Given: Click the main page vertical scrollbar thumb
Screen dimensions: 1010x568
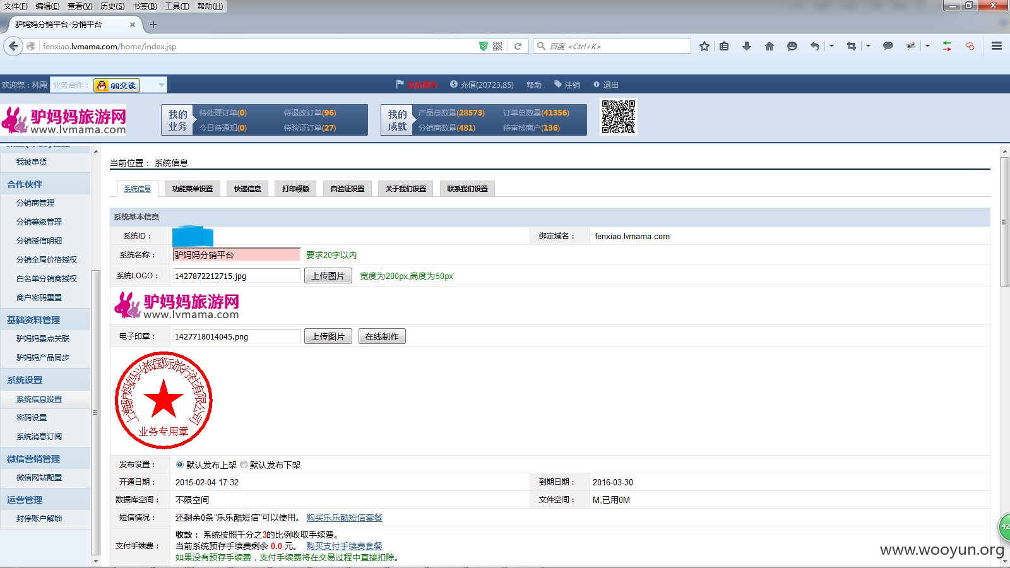Looking at the screenshot, I should (x=1004, y=222).
